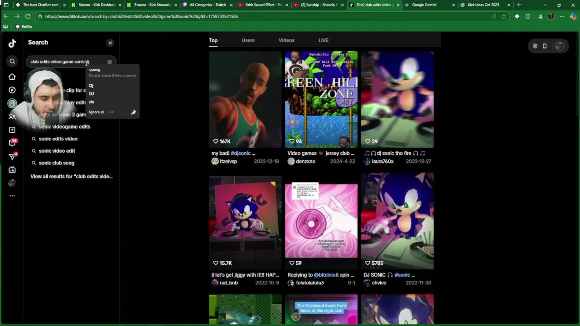Viewport: 580px width, 326px height.
Task: Open the Activity inbox with 93 badge
Action: click(12, 143)
